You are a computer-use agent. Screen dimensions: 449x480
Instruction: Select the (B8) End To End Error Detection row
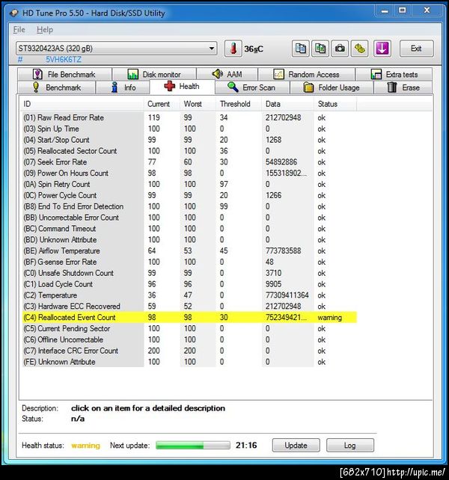tap(189, 206)
